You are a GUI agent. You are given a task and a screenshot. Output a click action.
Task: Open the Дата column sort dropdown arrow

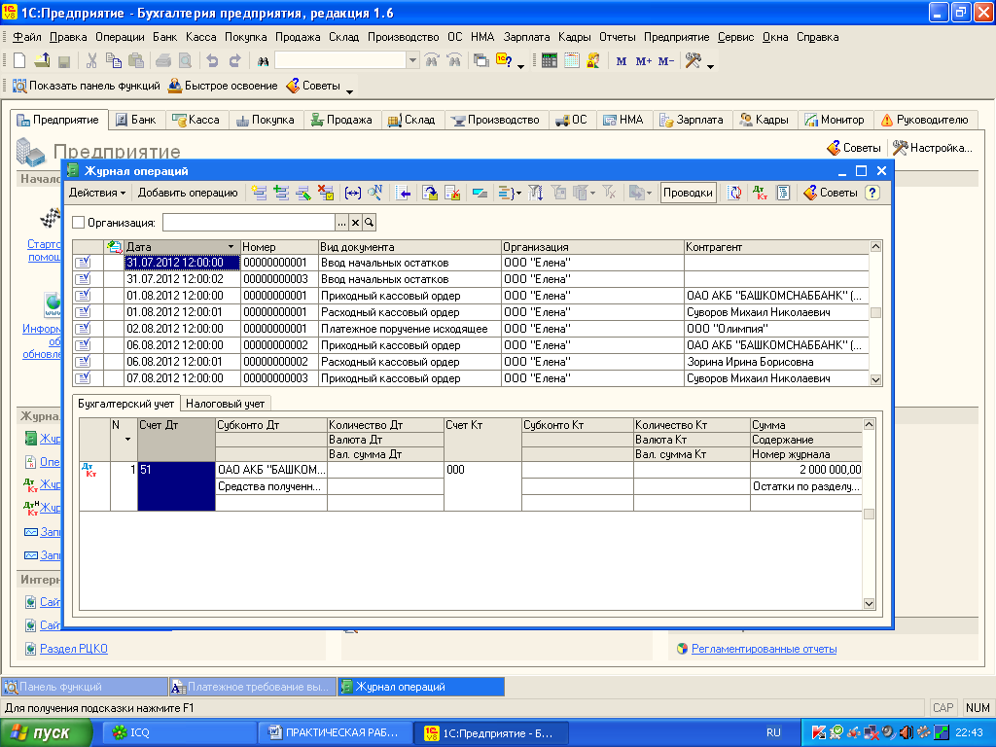point(231,246)
